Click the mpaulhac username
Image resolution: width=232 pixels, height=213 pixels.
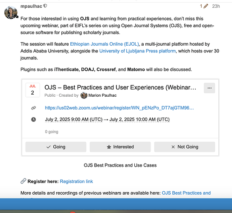31,6
